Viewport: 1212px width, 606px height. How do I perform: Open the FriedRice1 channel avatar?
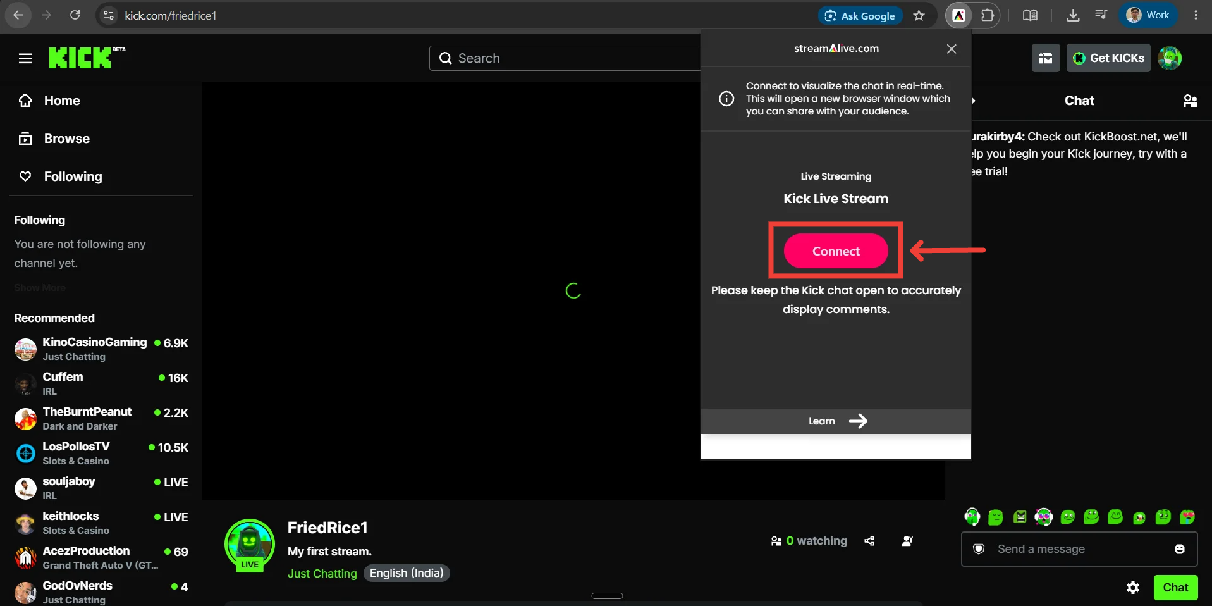coord(250,544)
